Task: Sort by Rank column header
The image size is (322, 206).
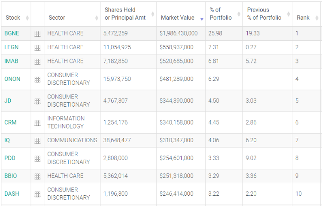Action: [305, 18]
